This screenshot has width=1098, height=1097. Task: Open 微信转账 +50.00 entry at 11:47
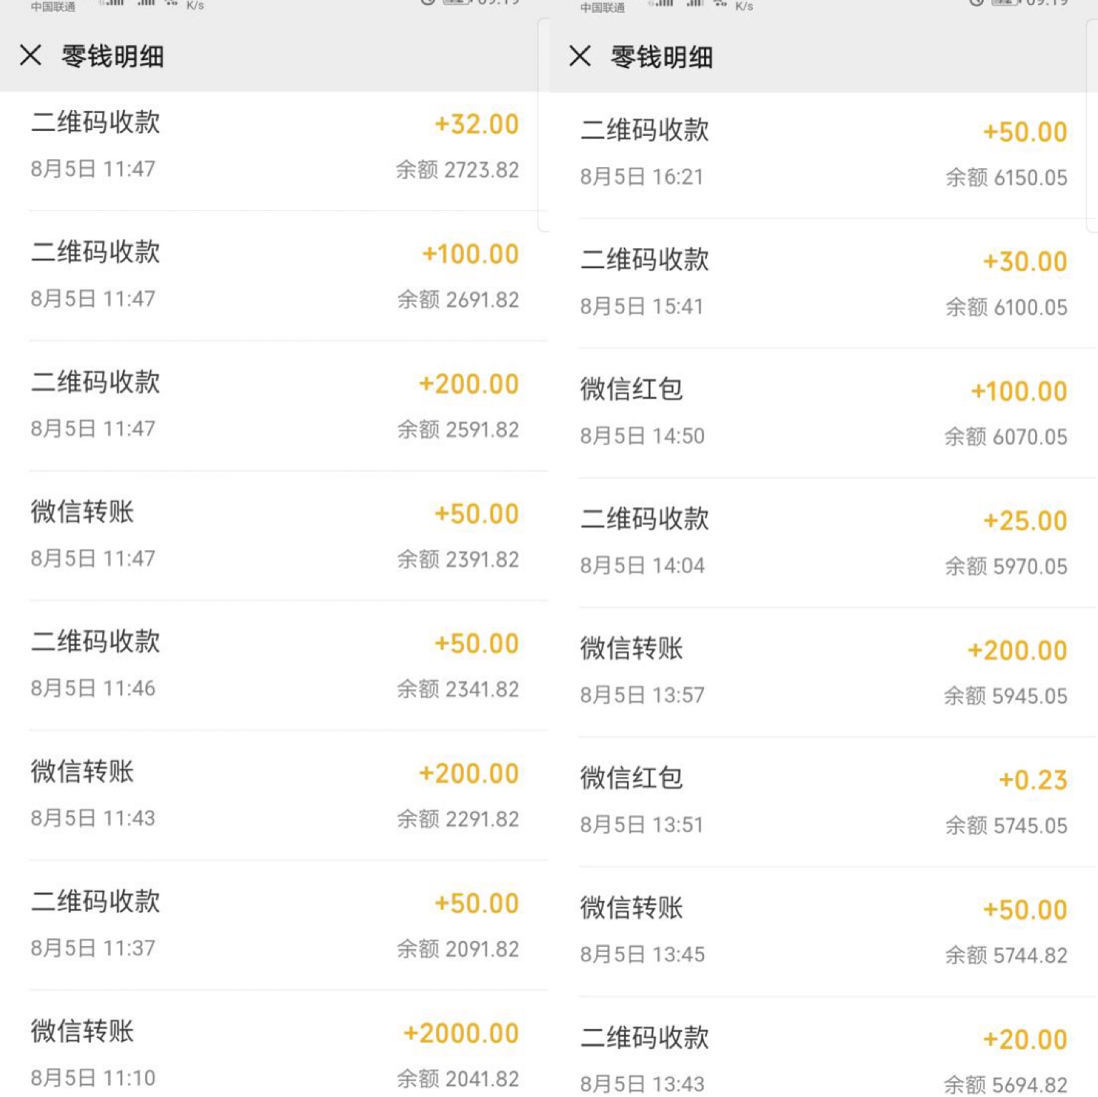click(x=274, y=536)
